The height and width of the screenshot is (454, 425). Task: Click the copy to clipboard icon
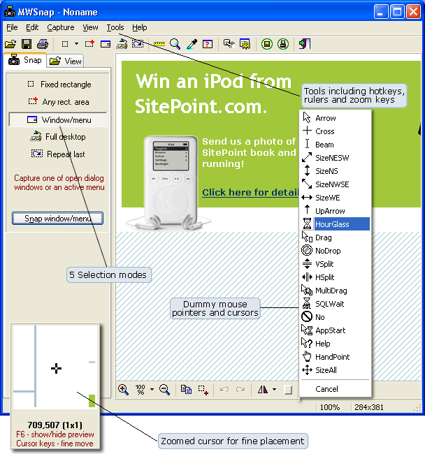186,390
